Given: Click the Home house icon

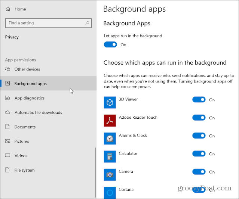Looking at the screenshot, I should point(8,9).
